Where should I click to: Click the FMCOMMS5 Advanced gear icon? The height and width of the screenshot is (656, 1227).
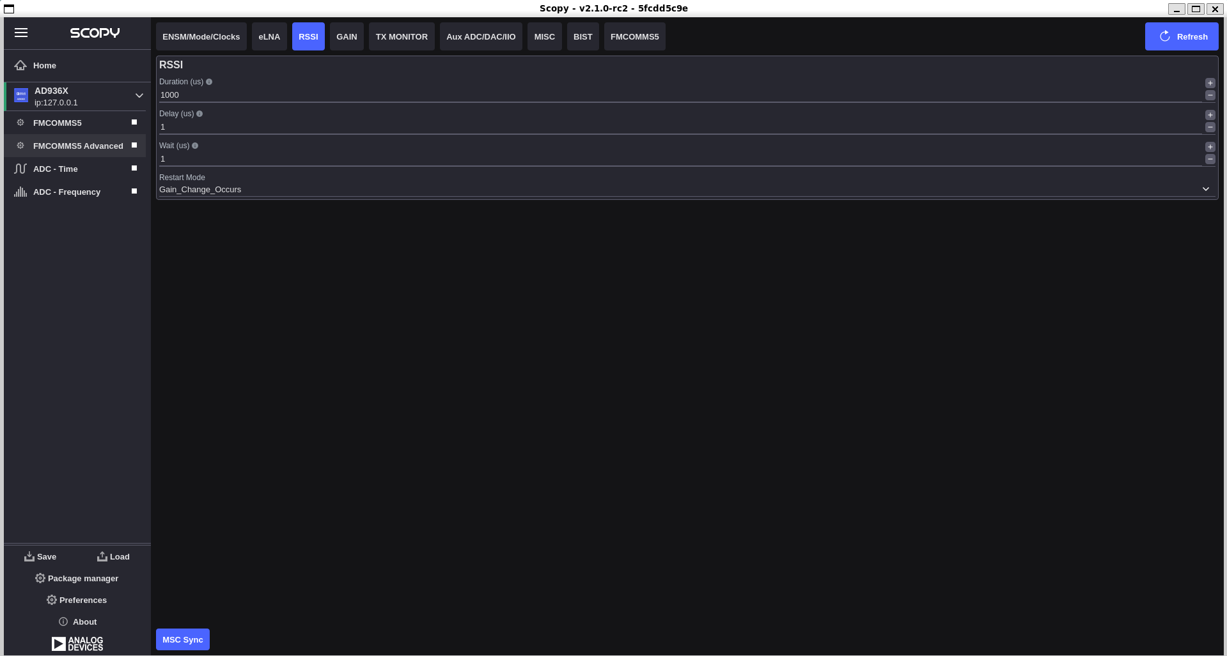pyautogui.click(x=20, y=146)
